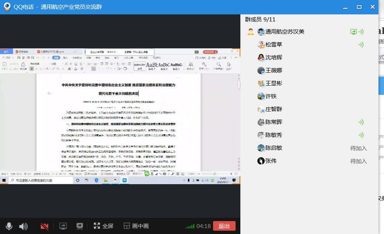Click the presentation whiteboard icon
Image resolution: width=384 pixels, height=234 pixels.
tap(79, 226)
